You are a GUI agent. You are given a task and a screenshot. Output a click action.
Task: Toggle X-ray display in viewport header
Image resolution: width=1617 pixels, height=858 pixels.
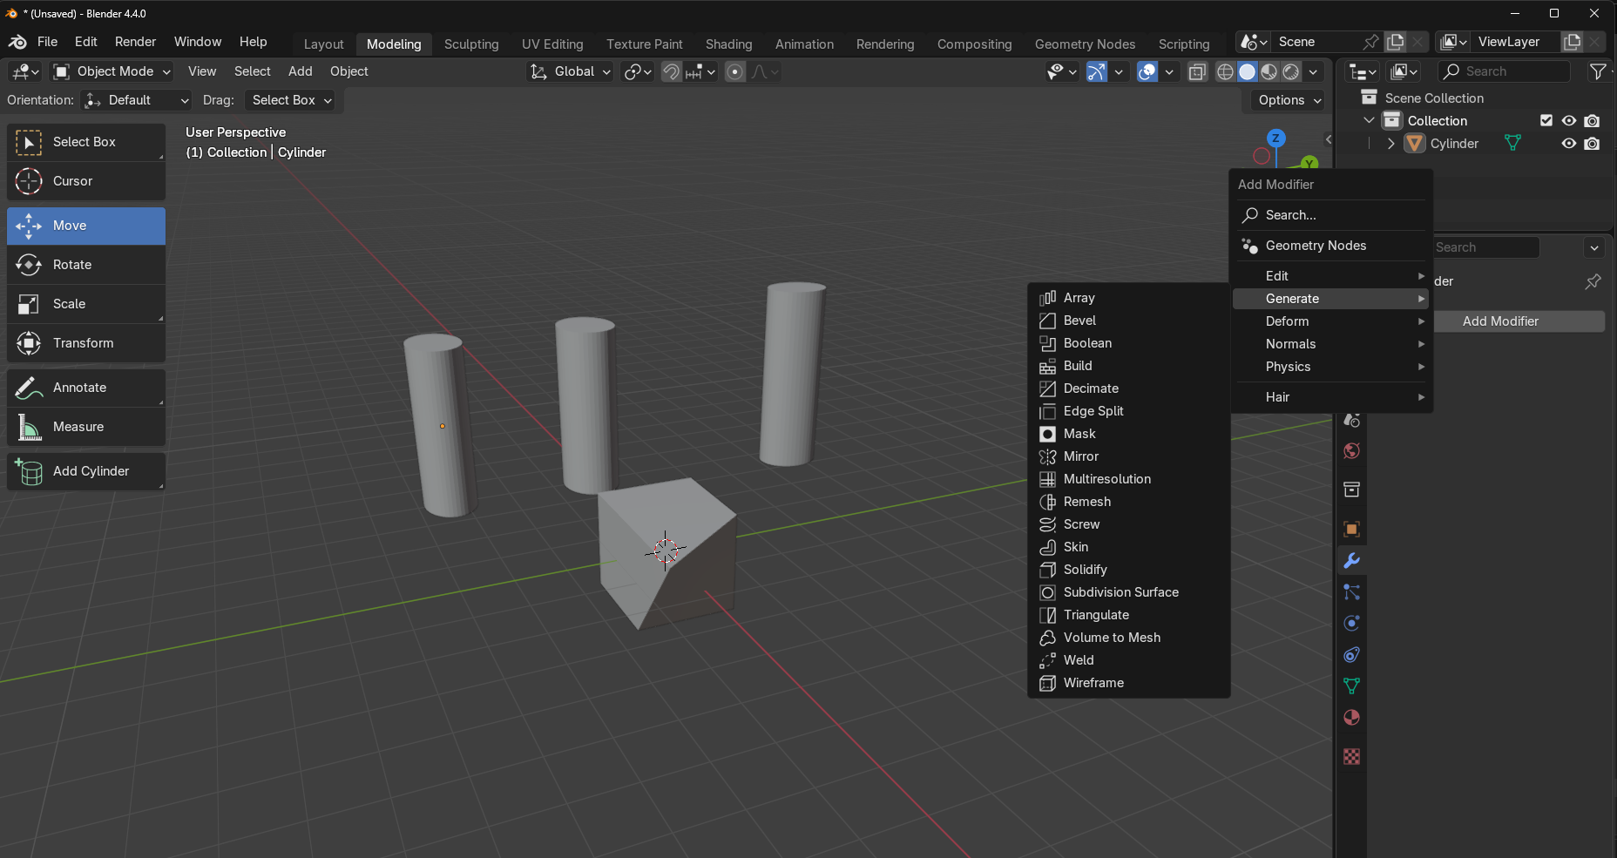(x=1198, y=71)
